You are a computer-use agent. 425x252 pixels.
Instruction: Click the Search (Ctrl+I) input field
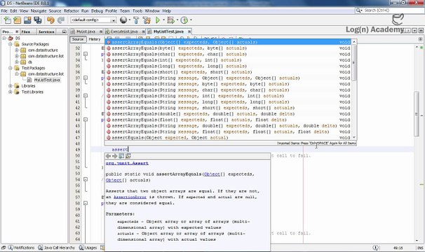[393, 10]
